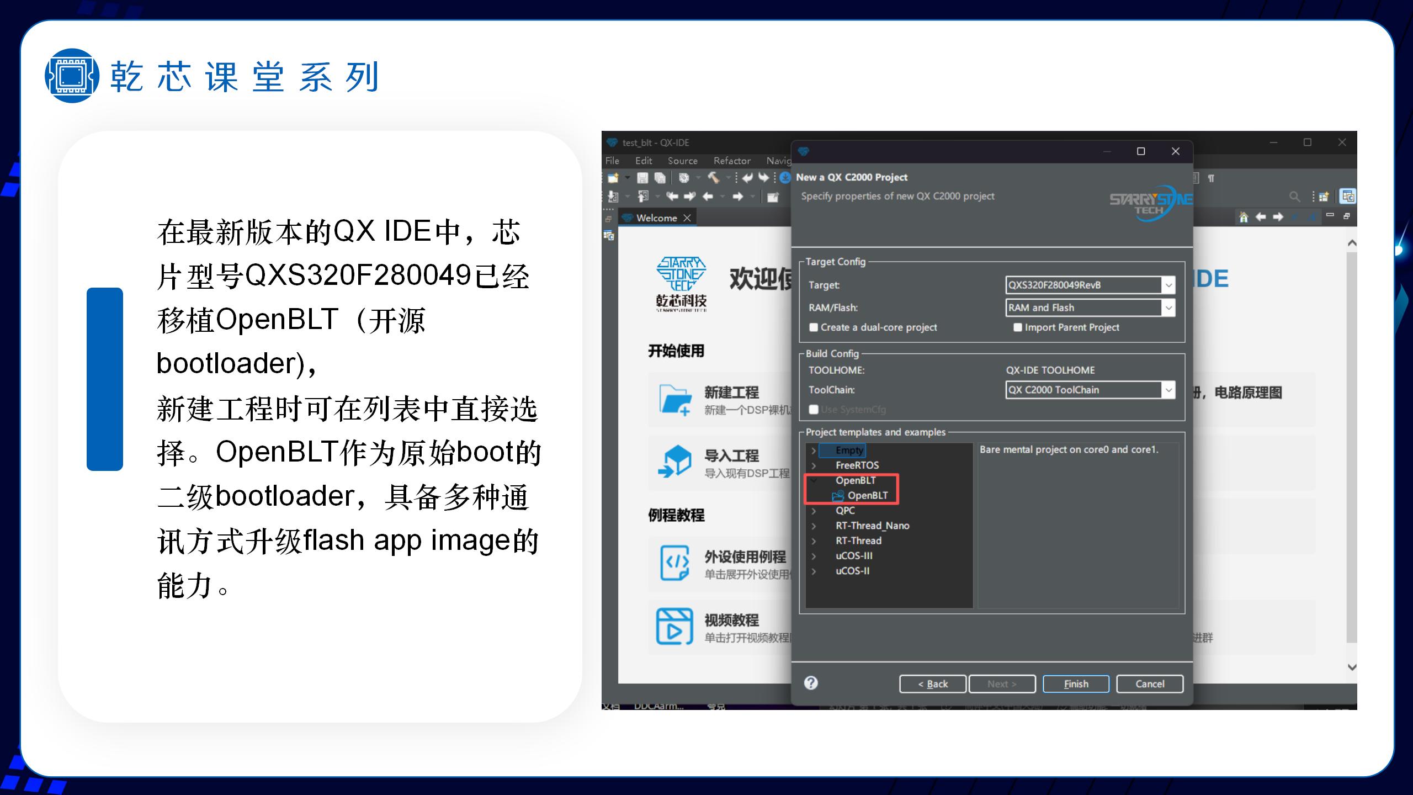Image resolution: width=1413 pixels, height=795 pixels.
Task: Click the Home icon on Welcome page toolbar
Action: (1243, 217)
